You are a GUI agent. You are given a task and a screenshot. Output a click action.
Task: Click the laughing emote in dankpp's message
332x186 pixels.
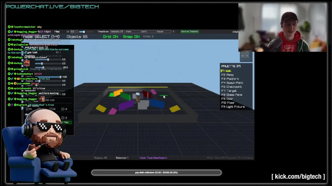pyautogui.click(x=27, y=63)
